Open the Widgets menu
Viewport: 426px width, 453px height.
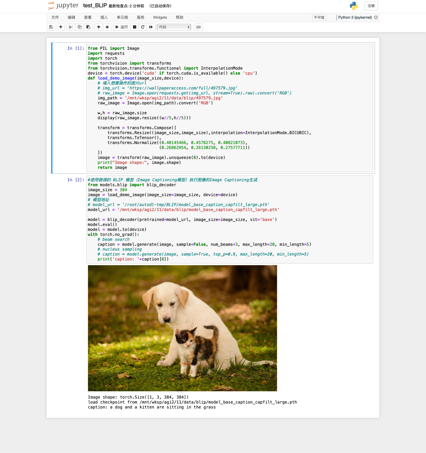pos(160,17)
